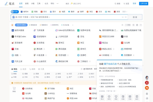Viewport: 153px width, 102px height.
Task: Switch search engine to 微博
Action: (x=80, y=12)
